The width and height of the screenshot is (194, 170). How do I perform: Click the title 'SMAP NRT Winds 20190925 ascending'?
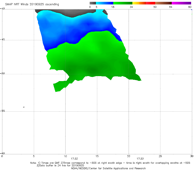[x=32, y=4]
